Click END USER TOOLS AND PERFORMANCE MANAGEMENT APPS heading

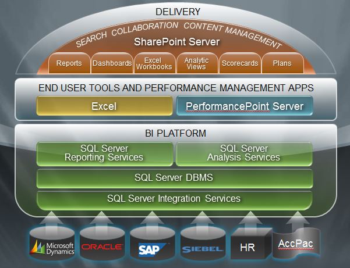[x=176, y=88]
